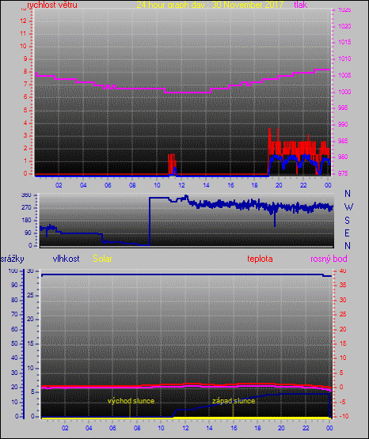Click the '-5' temperature axis value

(x=343, y=402)
